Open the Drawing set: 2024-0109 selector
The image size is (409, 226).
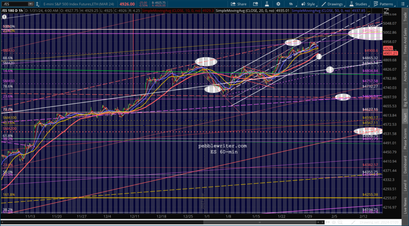379,222
